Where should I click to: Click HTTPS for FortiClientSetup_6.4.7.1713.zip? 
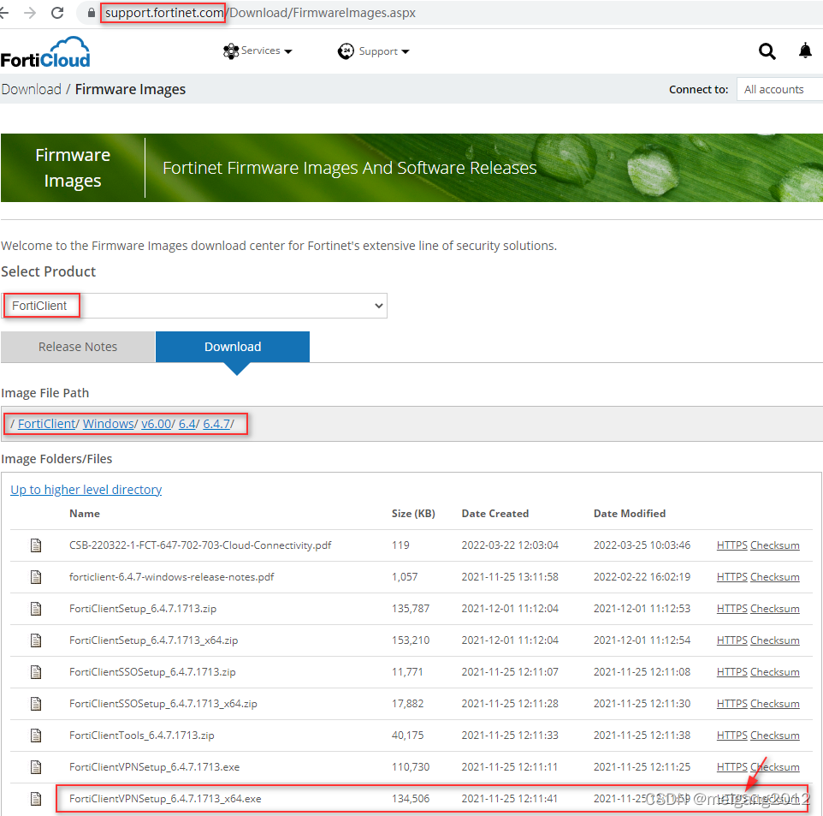731,609
